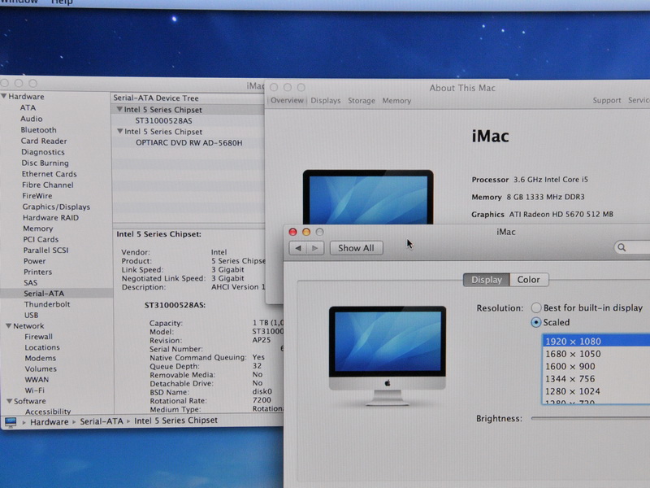Adjust the Brightness slider
650x488 pixels.
click(589, 418)
